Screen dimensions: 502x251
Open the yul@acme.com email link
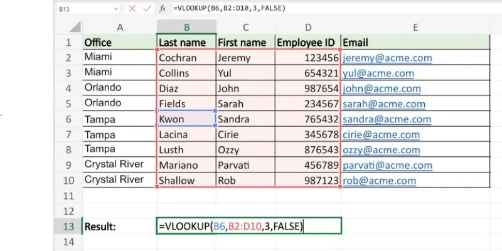click(x=378, y=73)
